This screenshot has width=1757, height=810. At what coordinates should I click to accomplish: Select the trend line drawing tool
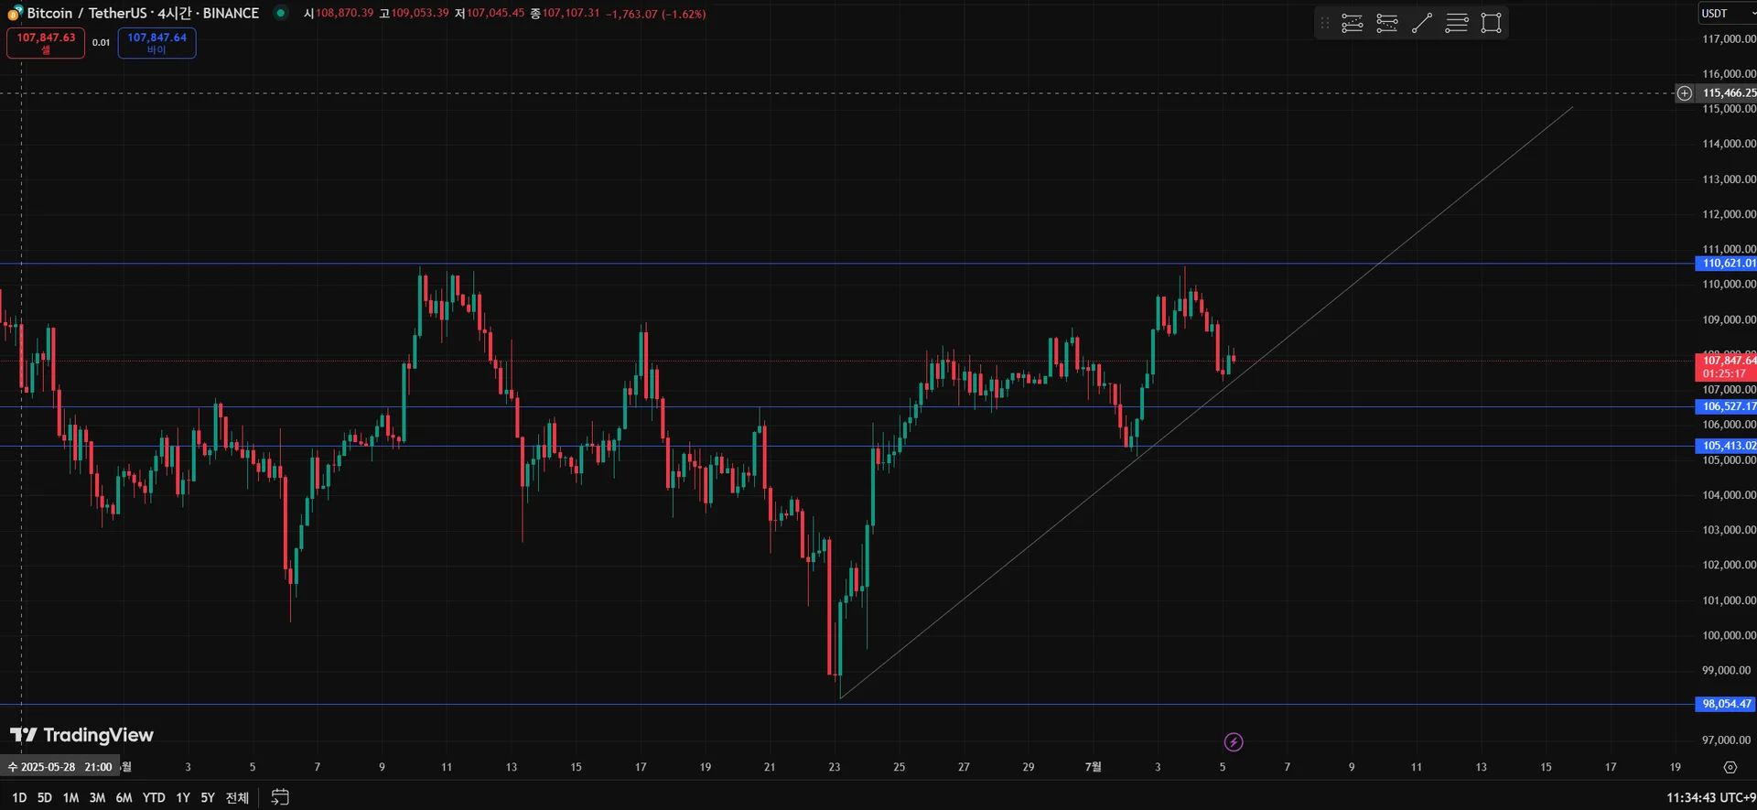click(x=1422, y=23)
